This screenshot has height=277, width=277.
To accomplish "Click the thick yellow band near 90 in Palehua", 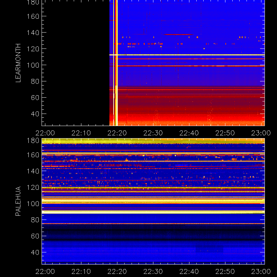I will click(x=153, y=212).
